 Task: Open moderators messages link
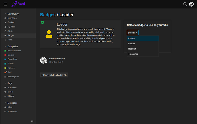pos(12,111)
